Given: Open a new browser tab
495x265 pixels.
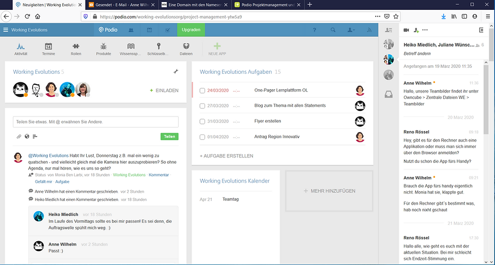Looking at the screenshot, I should tap(310, 4).
